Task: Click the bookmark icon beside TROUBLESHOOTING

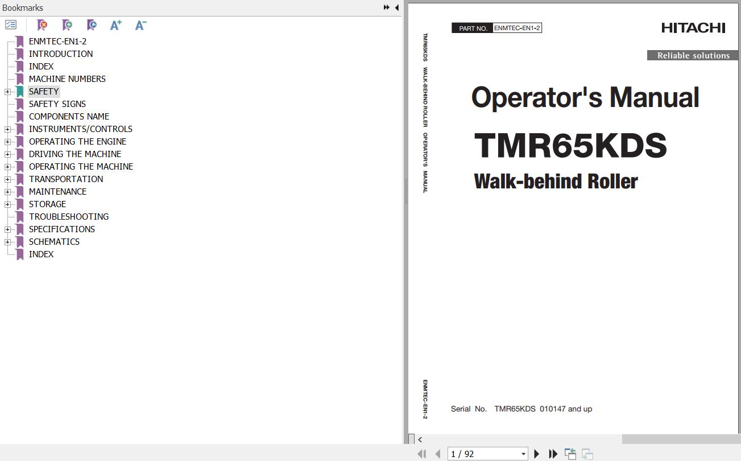Action: [20, 217]
